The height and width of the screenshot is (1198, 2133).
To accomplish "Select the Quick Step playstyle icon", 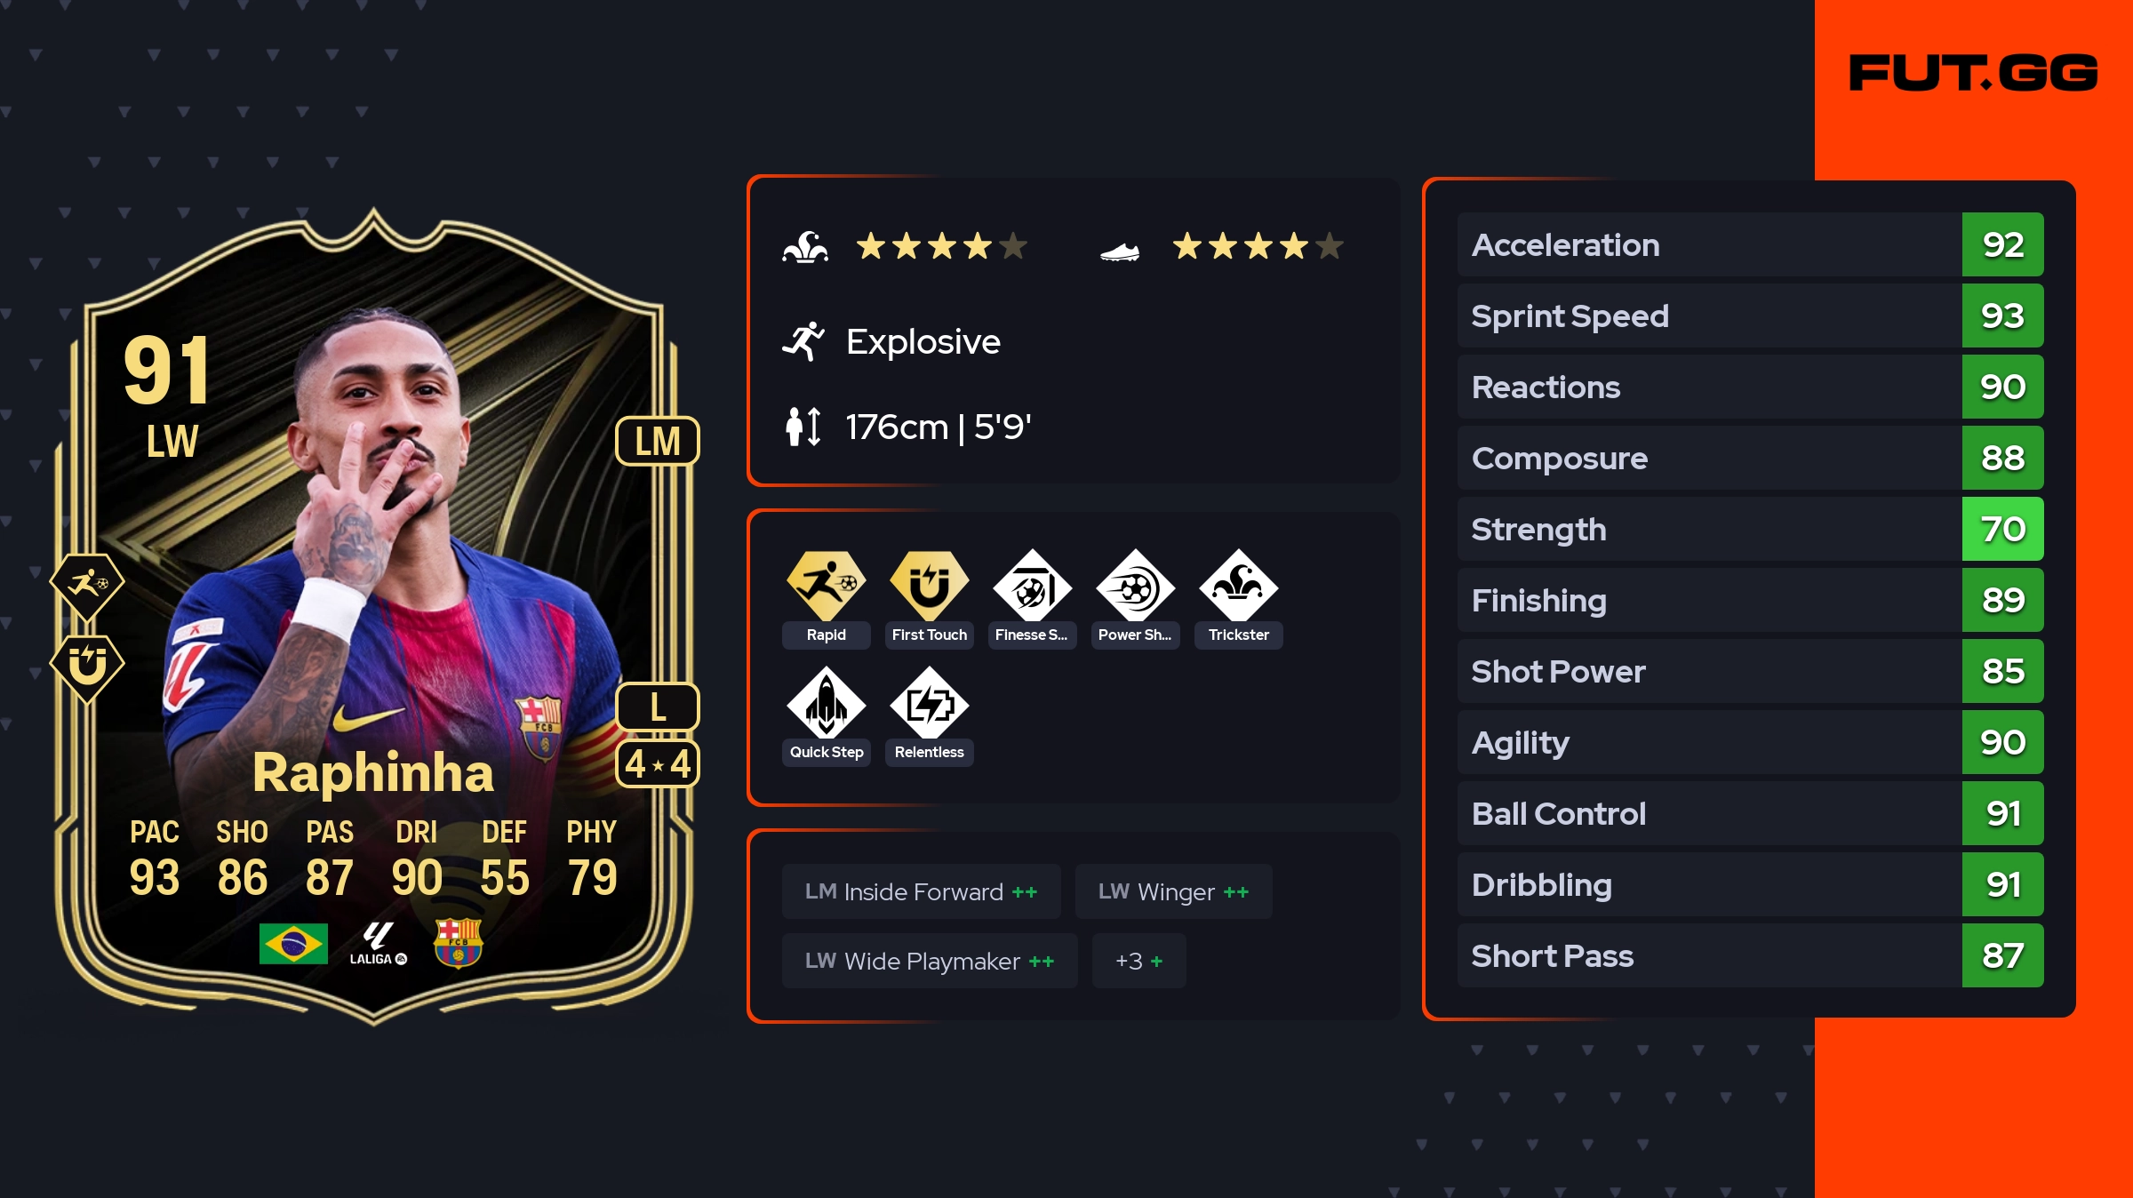I will tap(826, 702).
